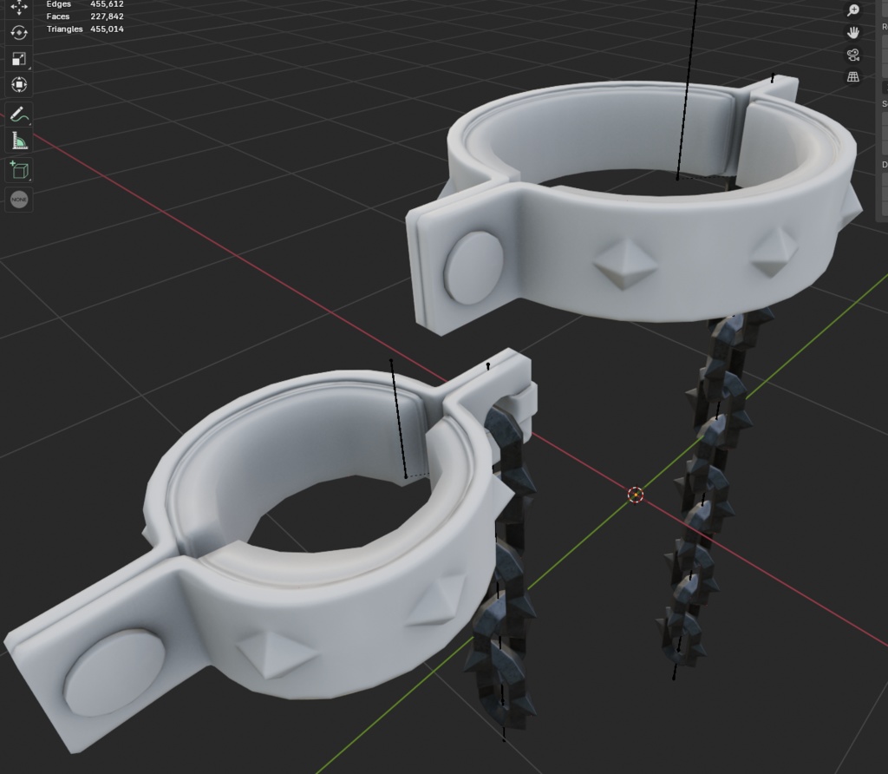Select the Move tool
The image size is (888, 774).
pyautogui.click(x=18, y=9)
